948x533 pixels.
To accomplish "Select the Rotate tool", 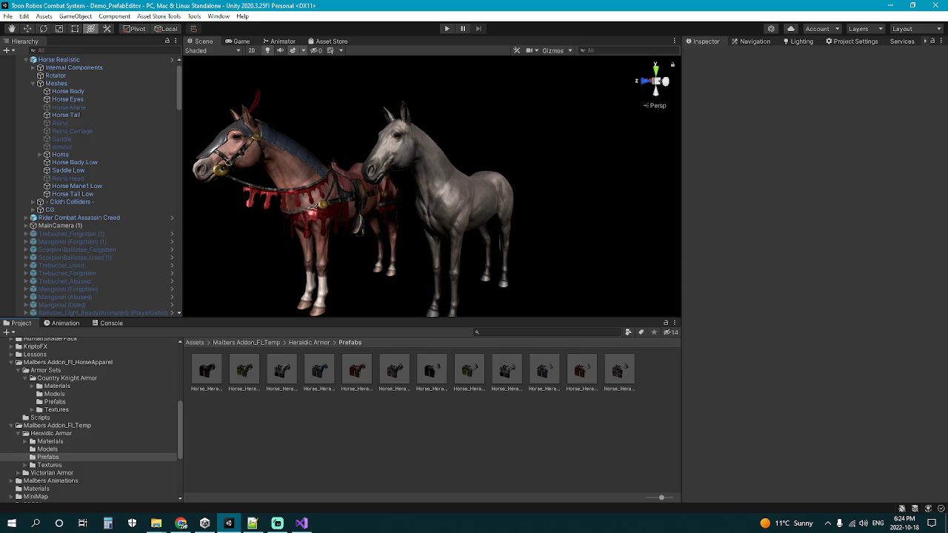I will pos(43,29).
